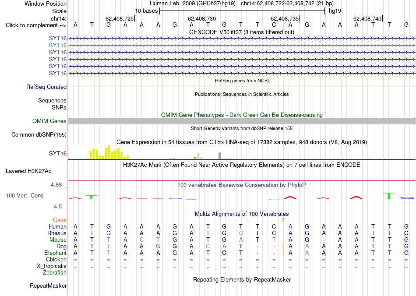This screenshot has width=416, height=296.
Task: Open the GENCODE V50lift37 track title
Action: 241,32
